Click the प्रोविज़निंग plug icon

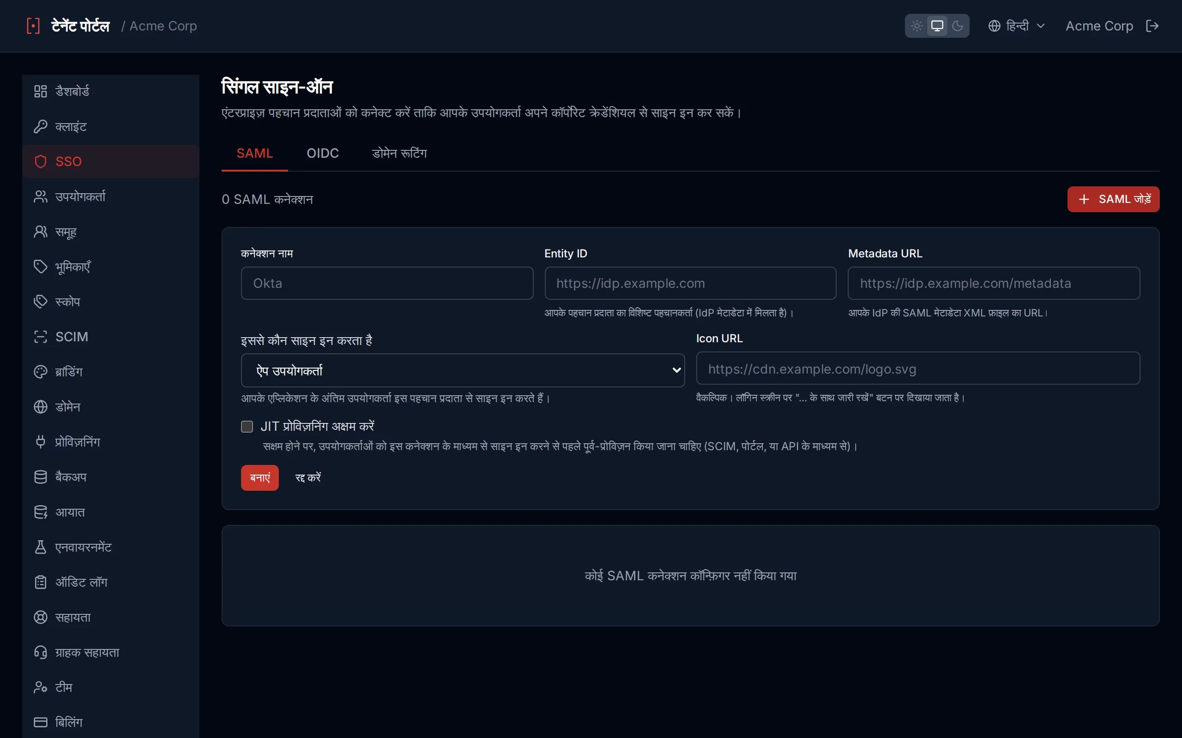(41, 442)
